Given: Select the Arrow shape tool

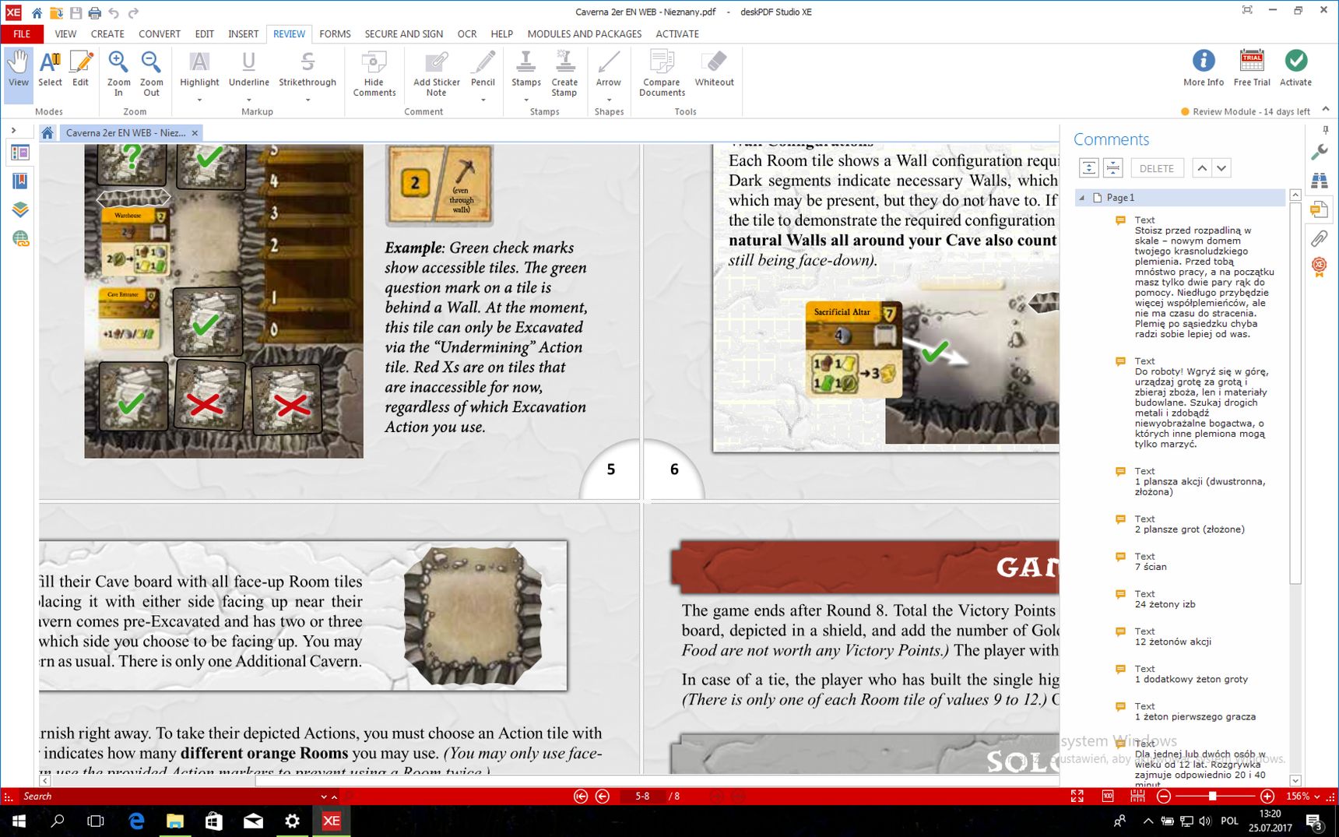Looking at the screenshot, I should [x=609, y=69].
